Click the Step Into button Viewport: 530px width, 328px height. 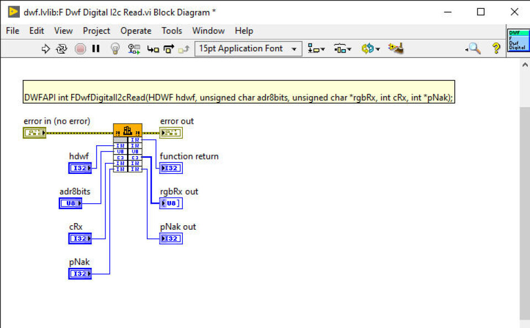point(153,49)
